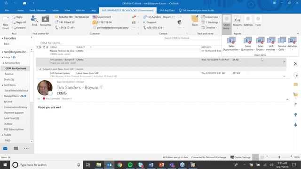Collapse the Tickets folder
301x169 pixels.
point(2,135)
